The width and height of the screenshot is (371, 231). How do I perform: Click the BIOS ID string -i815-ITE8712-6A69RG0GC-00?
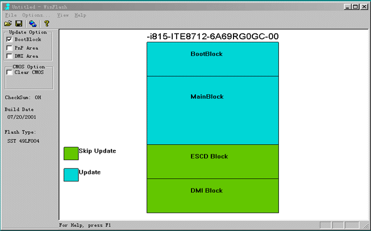pos(212,36)
